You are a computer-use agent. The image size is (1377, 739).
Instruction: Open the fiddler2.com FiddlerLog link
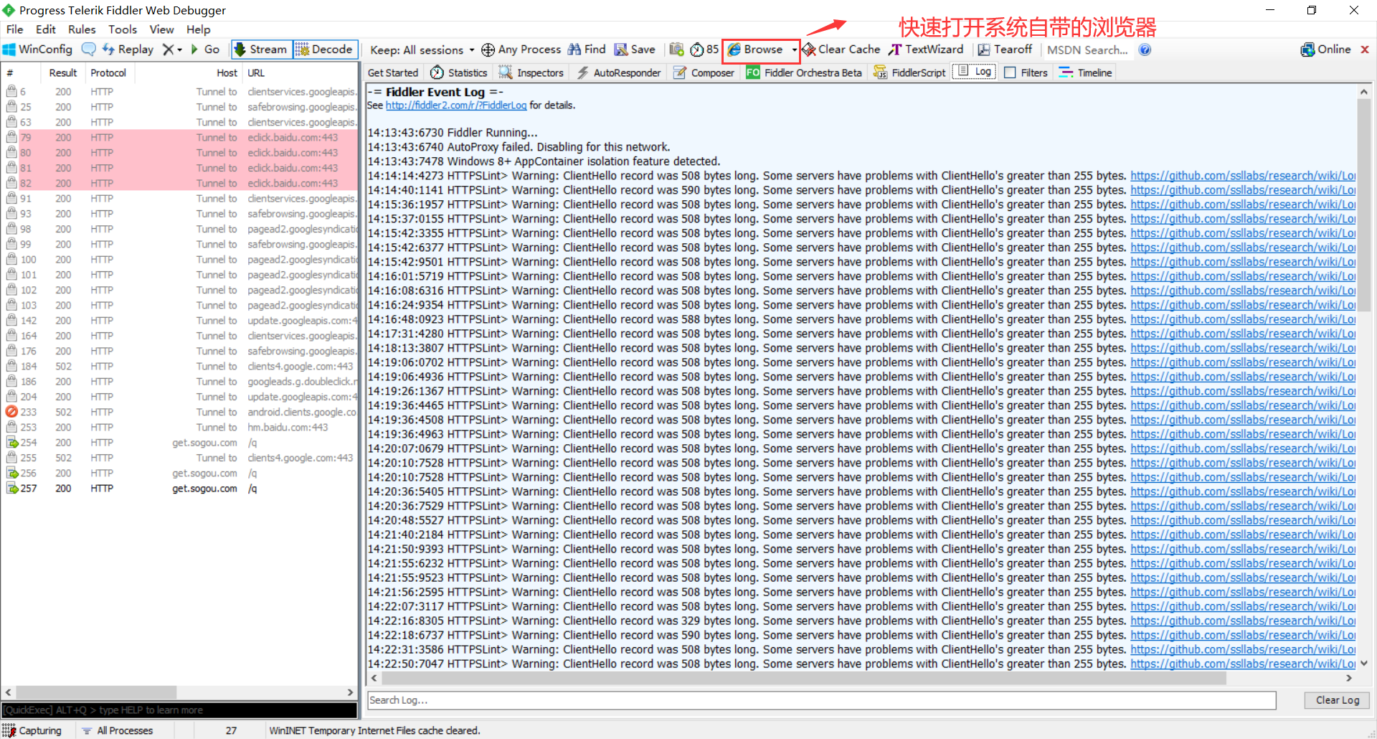click(456, 105)
